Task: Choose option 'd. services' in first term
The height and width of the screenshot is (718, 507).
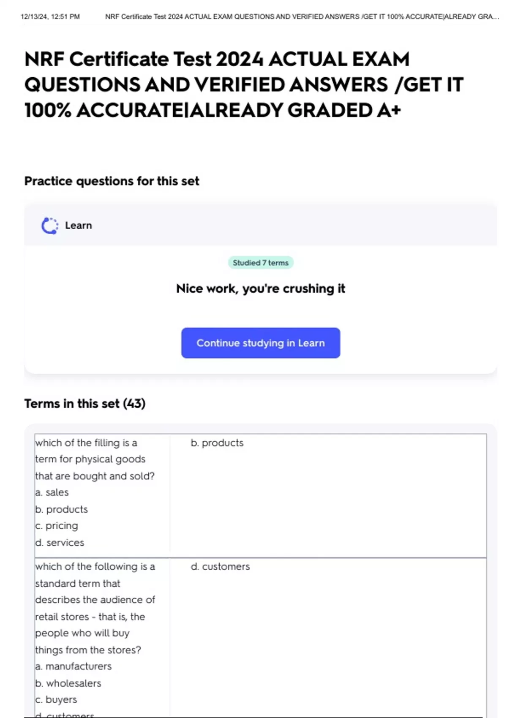Action: coord(60,542)
